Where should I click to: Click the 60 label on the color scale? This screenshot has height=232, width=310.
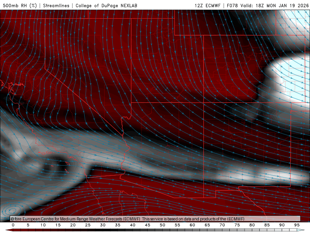point(192,225)
